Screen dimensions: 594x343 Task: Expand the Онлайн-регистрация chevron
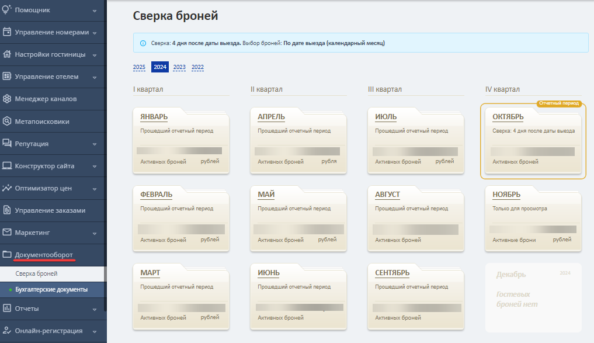[95, 332]
